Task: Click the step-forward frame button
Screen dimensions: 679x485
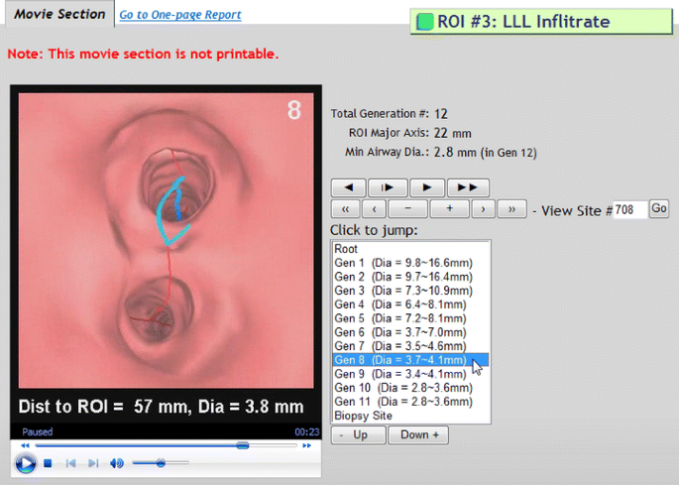Action: pyautogui.click(x=388, y=186)
